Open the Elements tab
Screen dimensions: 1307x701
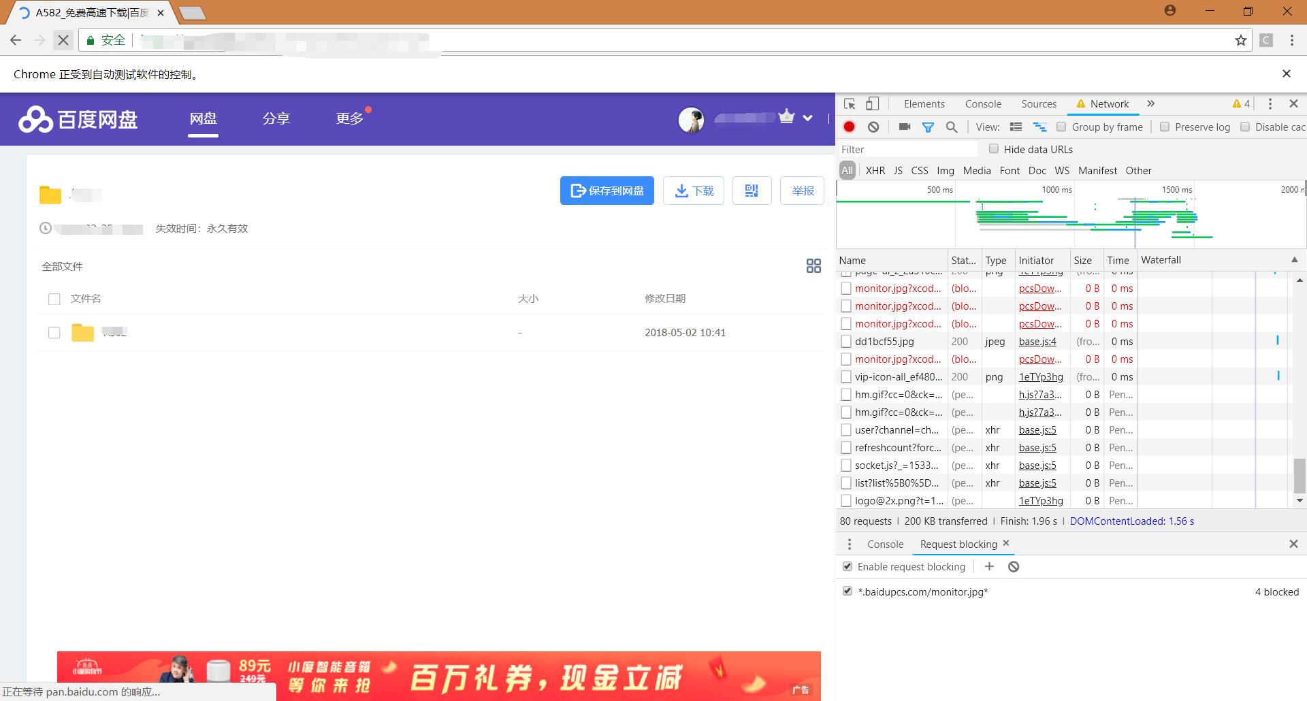(924, 104)
